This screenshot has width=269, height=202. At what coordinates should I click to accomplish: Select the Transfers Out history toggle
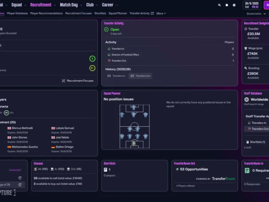point(140,76)
